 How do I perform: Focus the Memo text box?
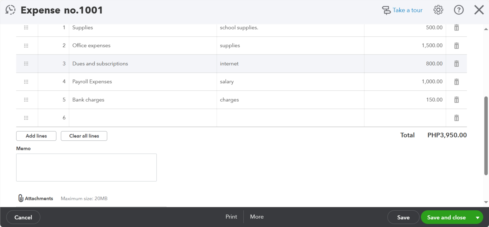[x=86, y=167]
